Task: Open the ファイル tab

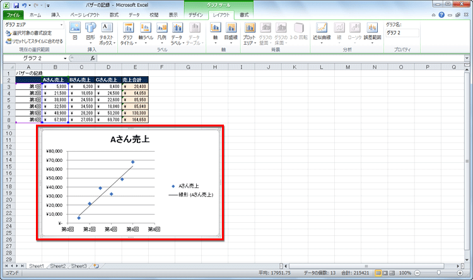Action: tap(13, 14)
